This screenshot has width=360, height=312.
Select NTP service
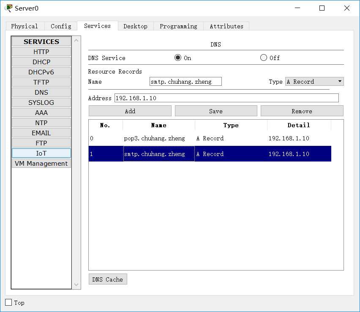[x=41, y=123]
